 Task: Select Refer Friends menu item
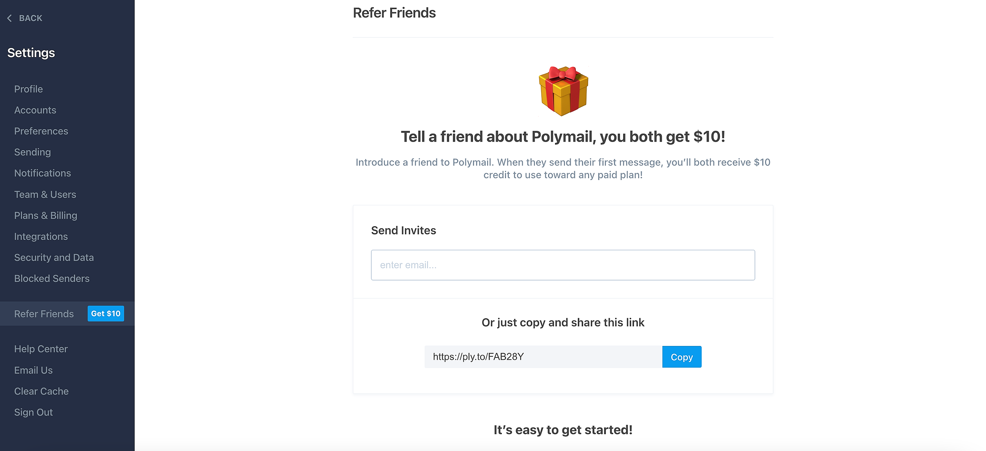(x=44, y=314)
